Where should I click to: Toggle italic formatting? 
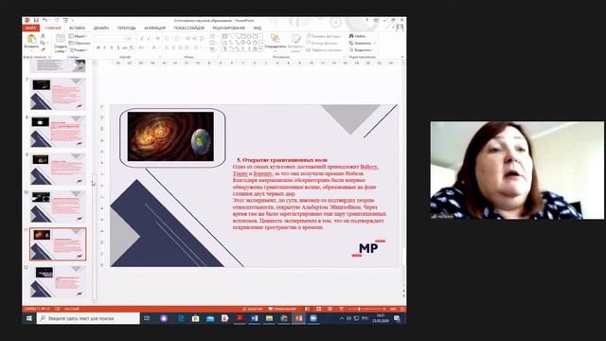tap(105, 48)
